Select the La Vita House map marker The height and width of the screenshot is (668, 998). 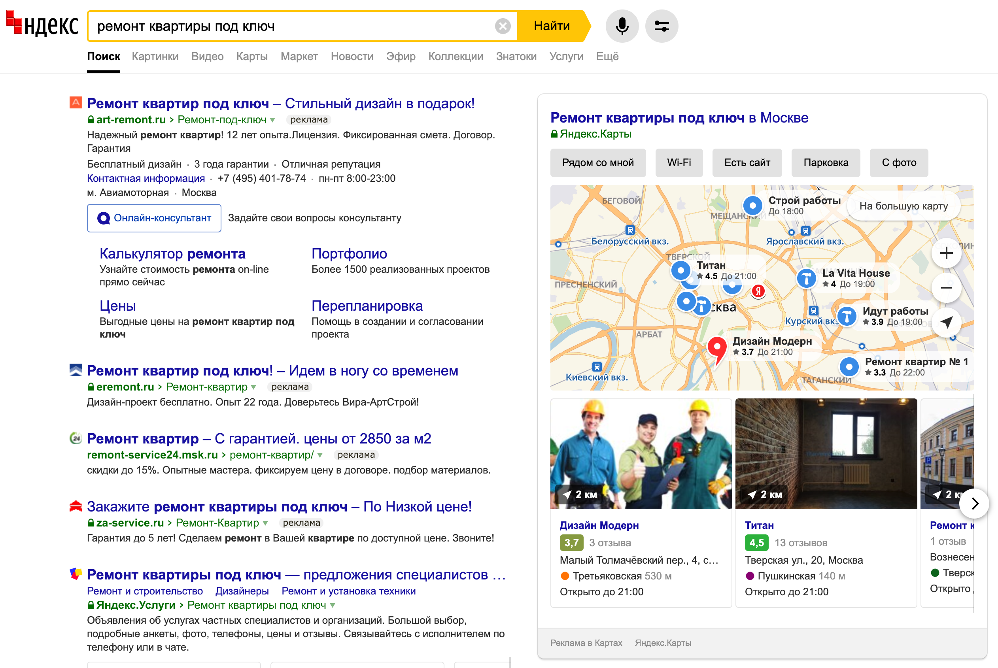[x=806, y=279]
